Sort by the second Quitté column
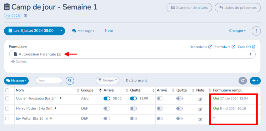Viewport: 266px width, 131px height. [193, 90]
